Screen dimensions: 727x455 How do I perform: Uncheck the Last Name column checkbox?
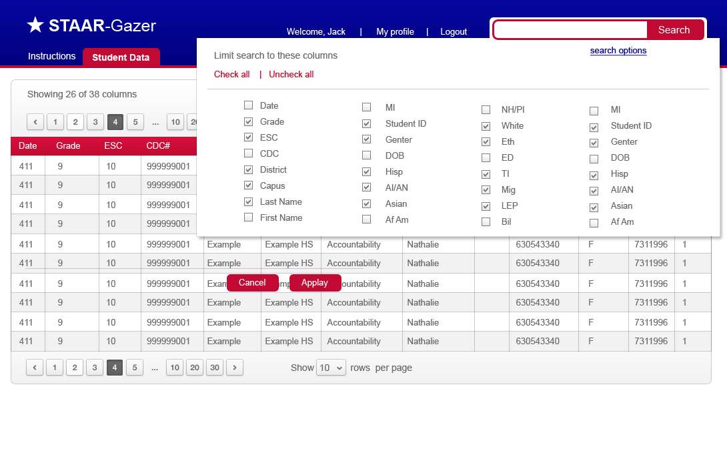249,201
